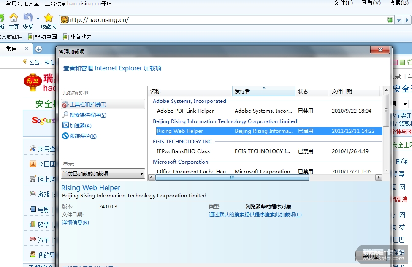412x267 pixels.
Task: Click the 网上购物 shopping cart icon
Action: click(33, 179)
